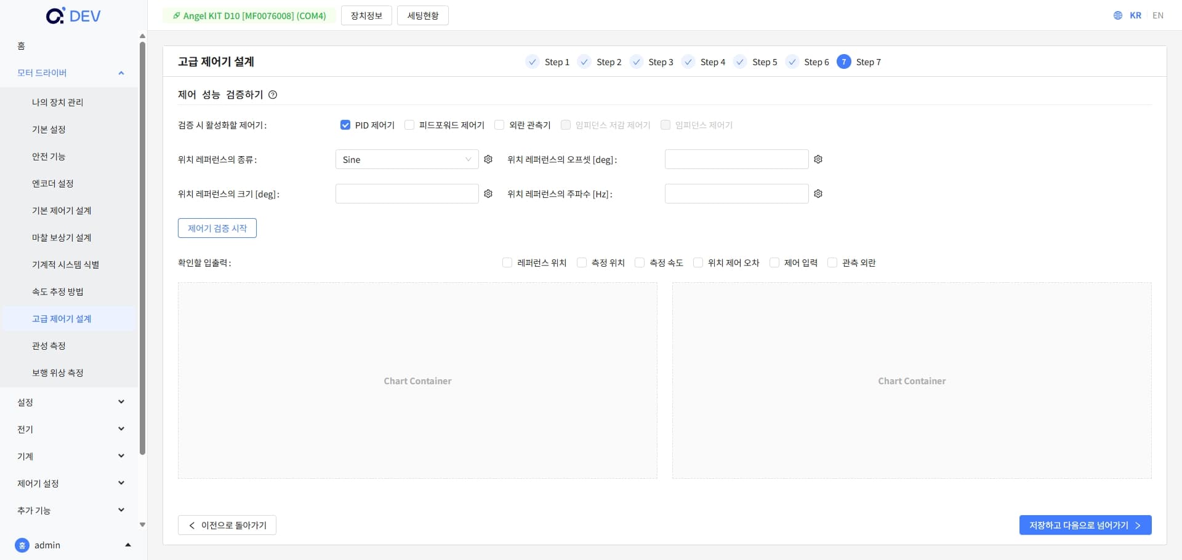Click the admin user avatar icon
This screenshot has height=560, width=1182.
click(x=22, y=545)
